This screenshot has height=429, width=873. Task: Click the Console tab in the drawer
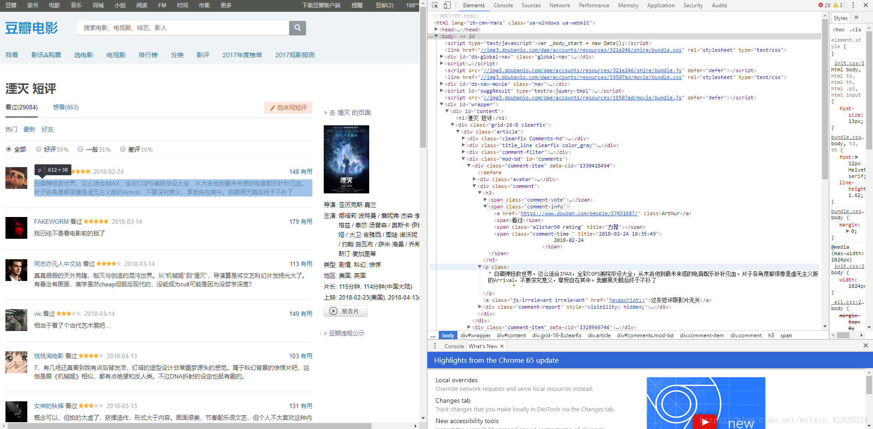pos(454,346)
